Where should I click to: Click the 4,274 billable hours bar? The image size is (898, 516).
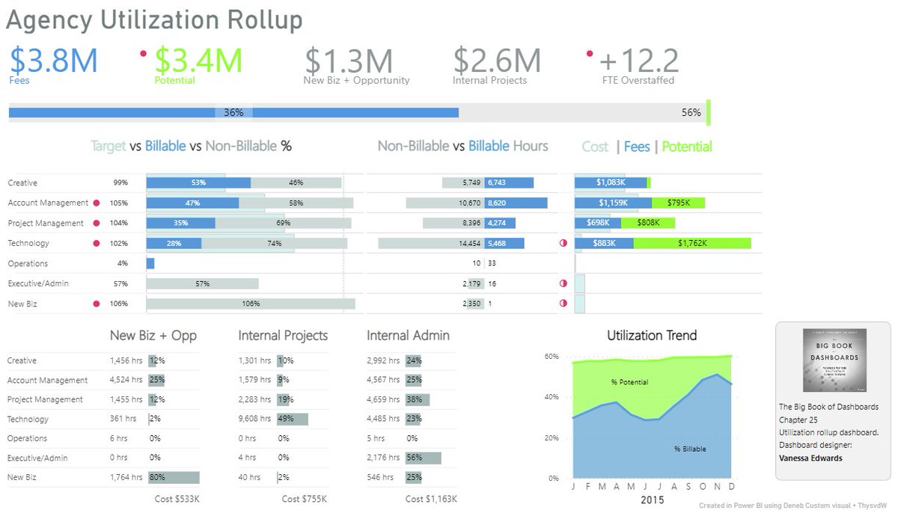coord(500,223)
